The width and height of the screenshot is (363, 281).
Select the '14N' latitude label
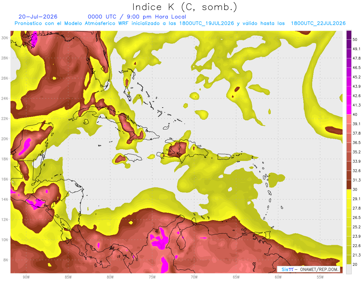click(5, 199)
